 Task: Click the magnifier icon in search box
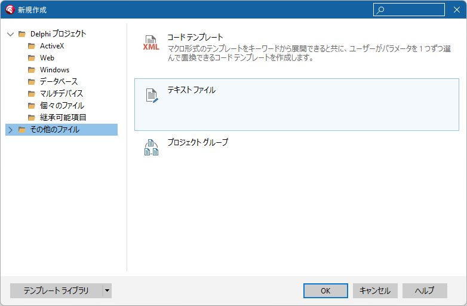point(380,10)
